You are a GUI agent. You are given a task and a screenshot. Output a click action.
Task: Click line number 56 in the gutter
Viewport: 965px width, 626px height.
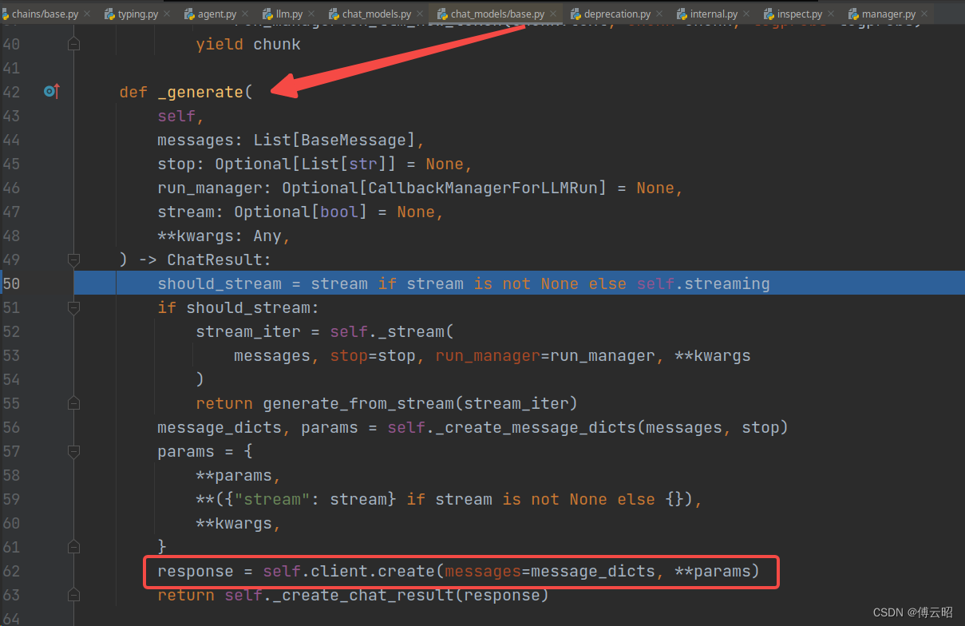(x=11, y=427)
